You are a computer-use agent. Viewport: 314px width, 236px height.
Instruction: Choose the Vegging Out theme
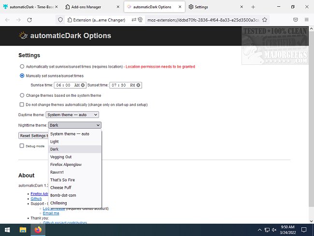tap(75, 157)
